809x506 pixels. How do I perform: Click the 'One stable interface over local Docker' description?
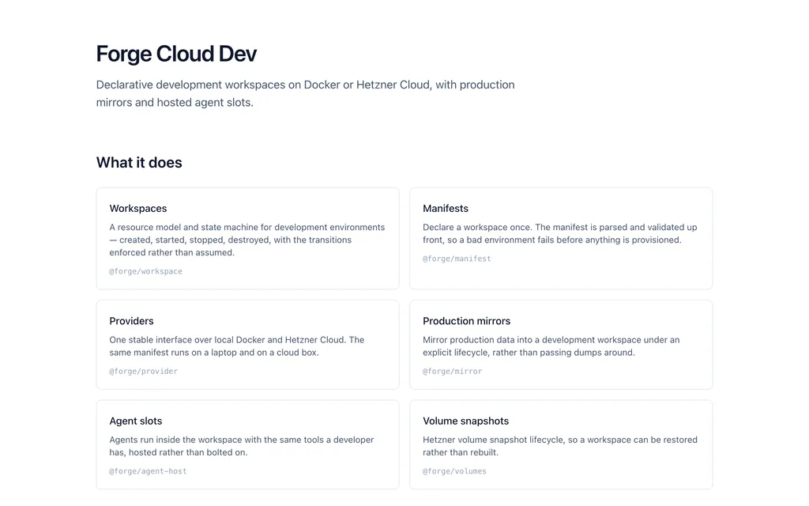point(237,346)
